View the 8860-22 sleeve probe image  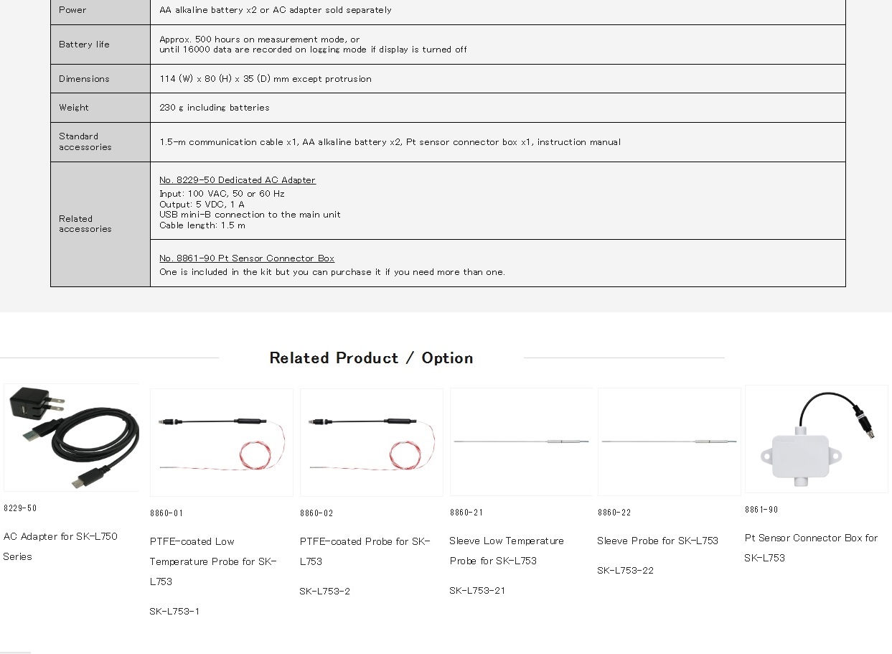tap(669, 442)
